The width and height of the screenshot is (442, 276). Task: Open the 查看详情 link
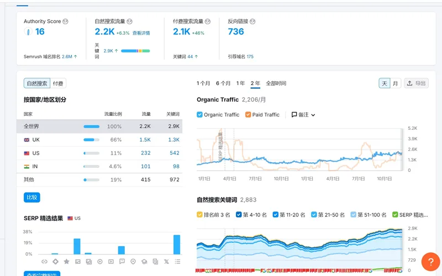pos(141,33)
